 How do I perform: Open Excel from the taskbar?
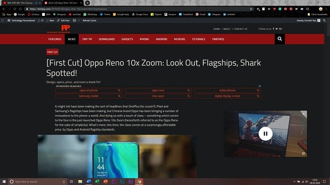(x=97, y=181)
